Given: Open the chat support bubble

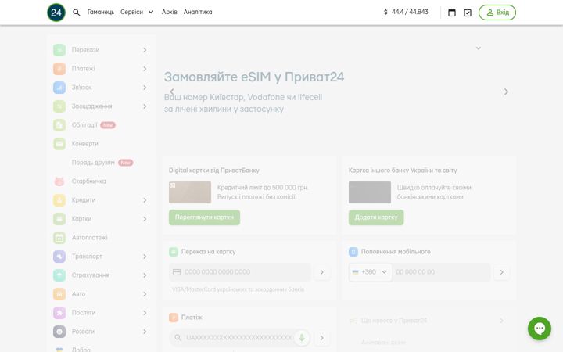Looking at the screenshot, I should pos(539,329).
